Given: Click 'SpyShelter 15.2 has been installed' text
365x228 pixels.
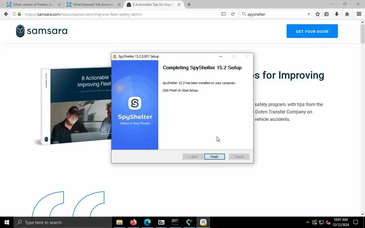Looking at the screenshot, I should point(199,83).
